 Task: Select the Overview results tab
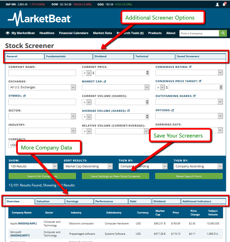tap(20, 201)
